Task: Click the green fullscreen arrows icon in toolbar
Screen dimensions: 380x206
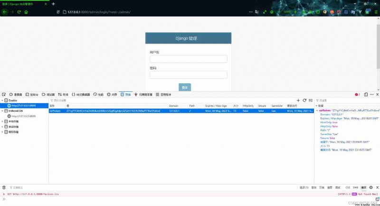Action: click(x=265, y=12)
